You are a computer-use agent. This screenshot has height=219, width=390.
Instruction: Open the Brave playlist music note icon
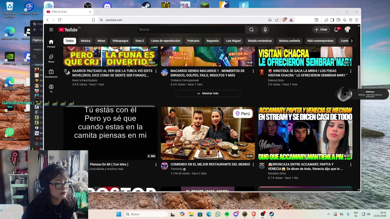pos(326,20)
